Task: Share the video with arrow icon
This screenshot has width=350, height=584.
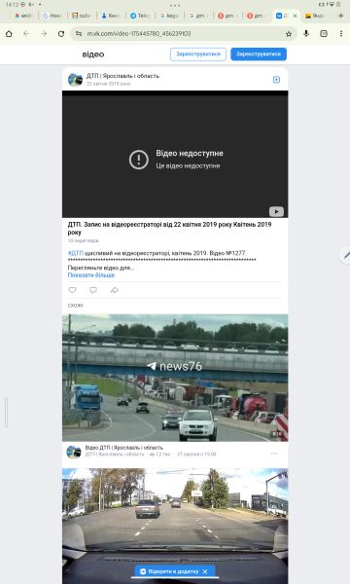Action: tap(114, 290)
